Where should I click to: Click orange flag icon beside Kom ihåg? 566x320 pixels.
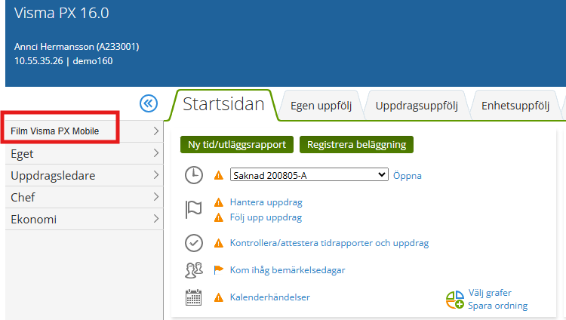coord(219,270)
